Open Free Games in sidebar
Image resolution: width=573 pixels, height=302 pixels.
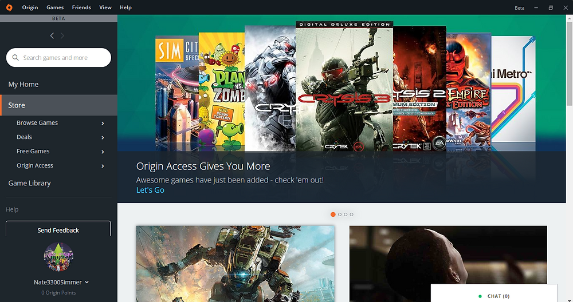click(33, 151)
